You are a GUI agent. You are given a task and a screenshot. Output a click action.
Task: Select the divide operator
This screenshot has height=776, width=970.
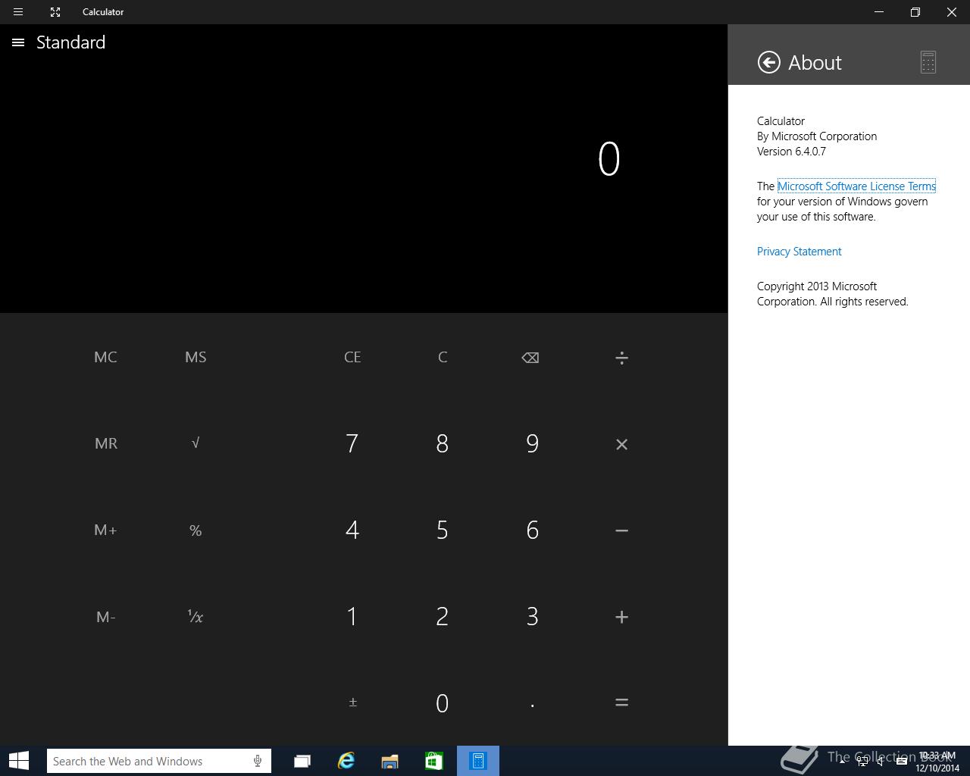pyautogui.click(x=621, y=358)
